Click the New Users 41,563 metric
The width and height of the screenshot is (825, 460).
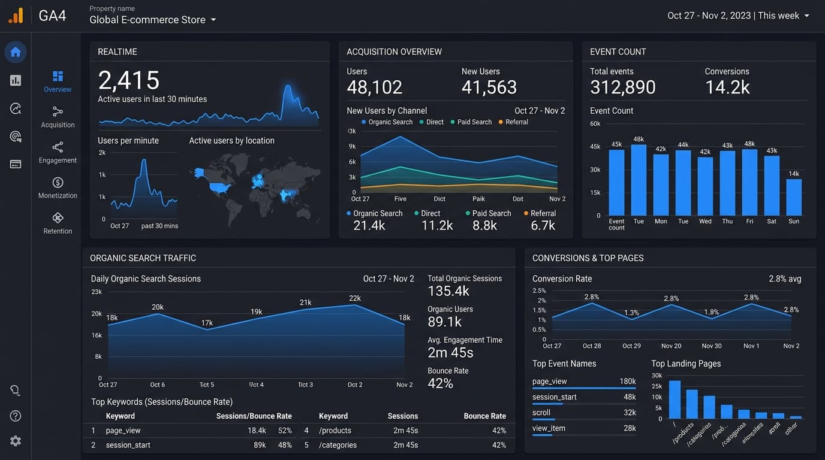pyautogui.click(x=489, y=81)
